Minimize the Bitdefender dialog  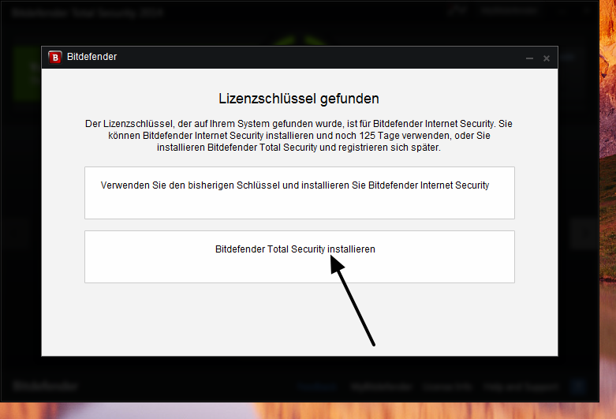529,58
